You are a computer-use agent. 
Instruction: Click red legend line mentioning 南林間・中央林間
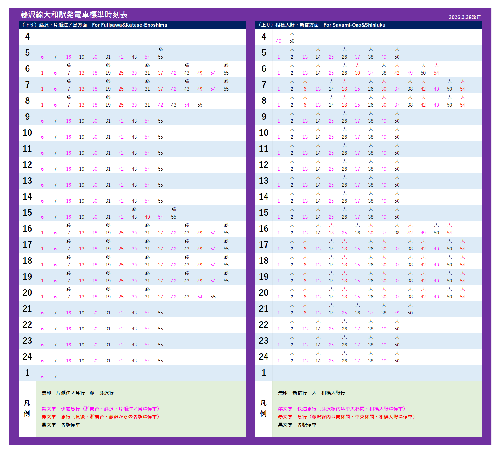pyautogui.click(x=347, y=417)
